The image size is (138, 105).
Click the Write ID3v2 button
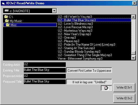(x=124, y=98)
